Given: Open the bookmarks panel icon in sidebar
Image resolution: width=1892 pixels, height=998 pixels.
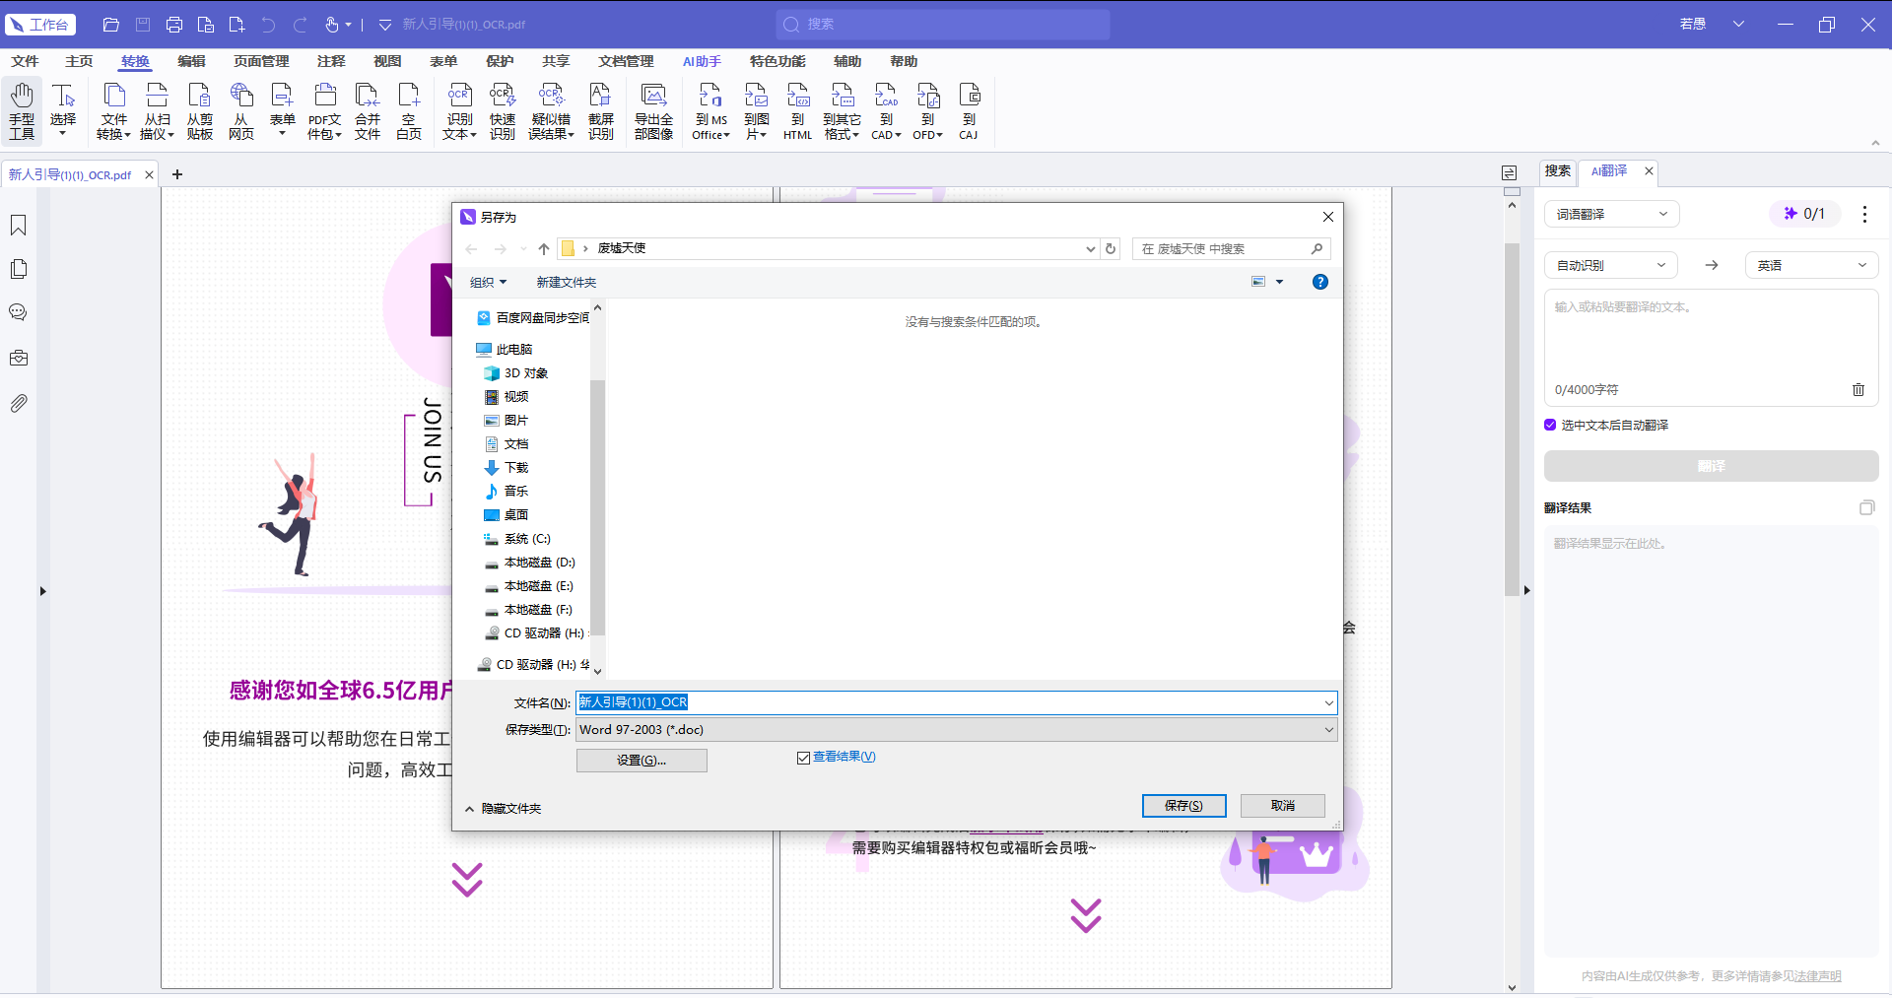Looking at the screenshot, I should (18, 226).
